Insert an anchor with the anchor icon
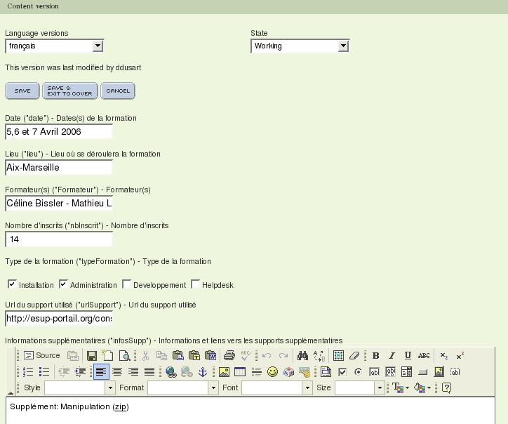 203,372
